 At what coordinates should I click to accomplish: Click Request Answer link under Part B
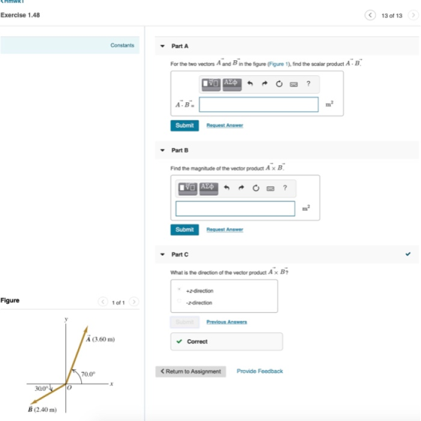coord(225,229)
